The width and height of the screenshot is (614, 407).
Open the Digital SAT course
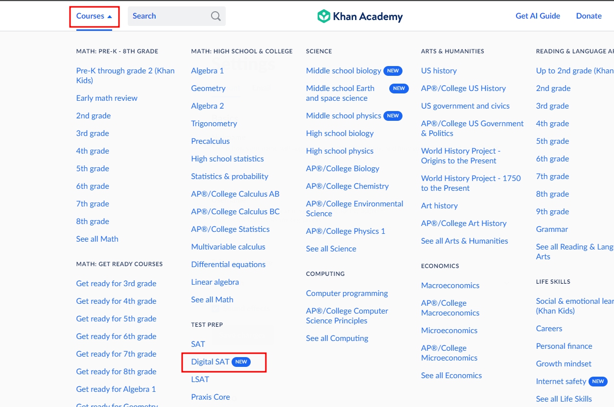(x=210, y=362)
